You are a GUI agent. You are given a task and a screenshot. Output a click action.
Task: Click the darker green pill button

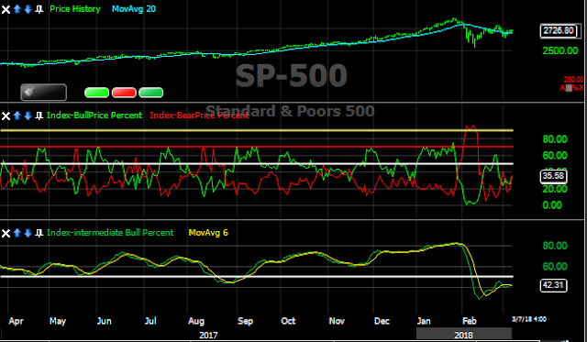(150, 93)
